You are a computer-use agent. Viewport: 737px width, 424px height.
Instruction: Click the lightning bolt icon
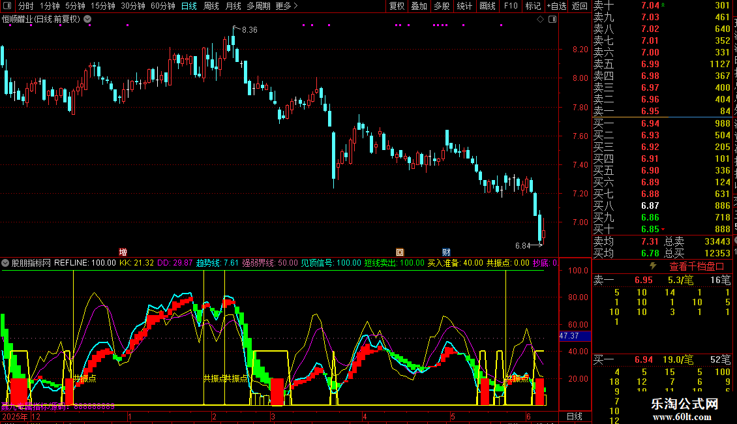pos(653,266)
